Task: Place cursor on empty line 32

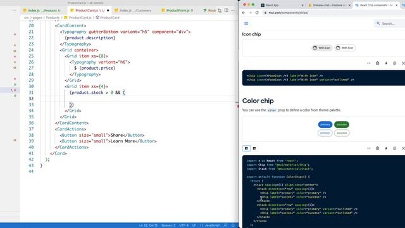Action: pos(139,99)
